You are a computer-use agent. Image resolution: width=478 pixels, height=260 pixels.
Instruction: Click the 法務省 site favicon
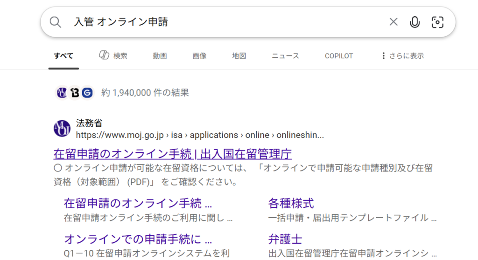(x=62, y=129)
